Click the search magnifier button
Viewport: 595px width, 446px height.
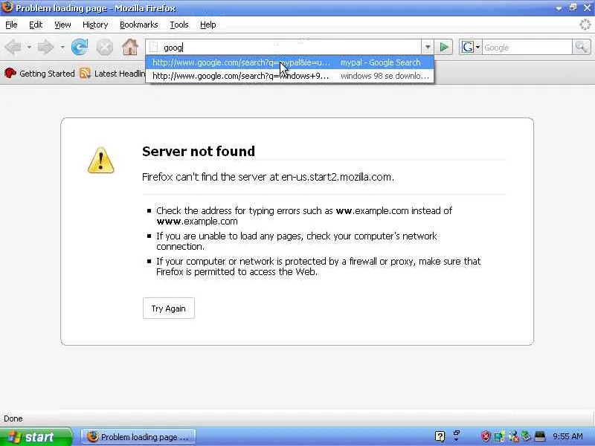[581, 48]
